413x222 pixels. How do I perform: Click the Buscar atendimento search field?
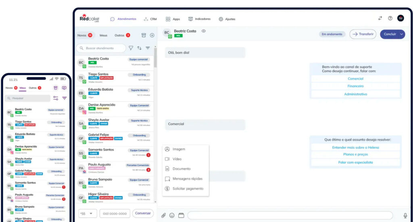101,48
